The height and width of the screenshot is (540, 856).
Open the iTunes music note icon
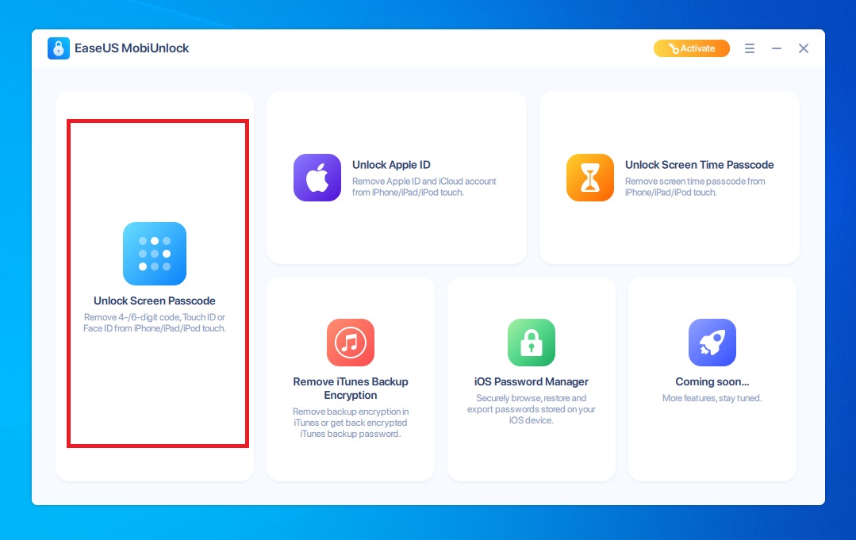[x=351, y=343]
